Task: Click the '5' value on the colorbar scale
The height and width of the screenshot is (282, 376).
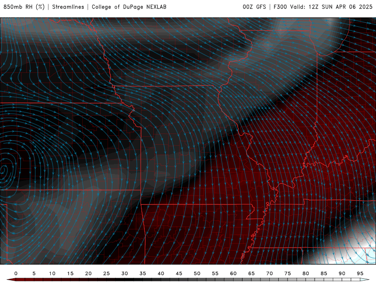Action: point(34,274)
